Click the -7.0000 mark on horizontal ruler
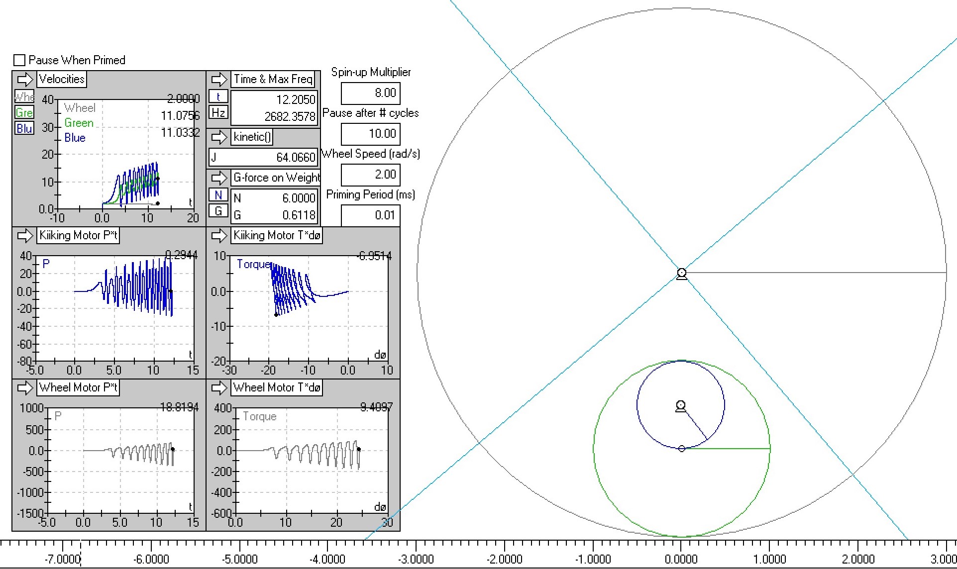 coord(62,559)
